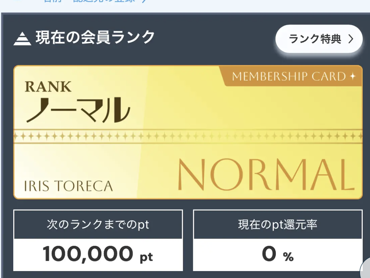Click the chevron arrow inside ランク特典
This screenshot has width=370, height=278.
pos(351,39)
